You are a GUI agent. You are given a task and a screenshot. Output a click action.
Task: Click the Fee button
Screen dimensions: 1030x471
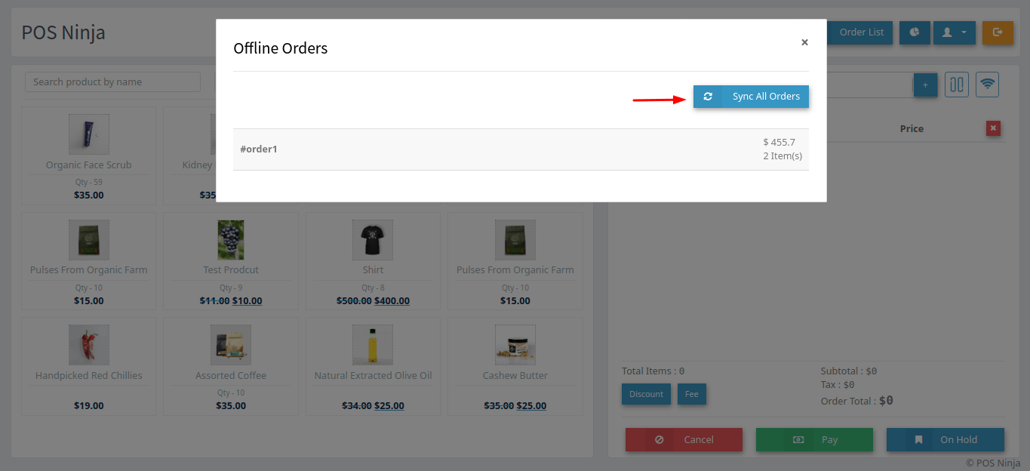point(691,394)
